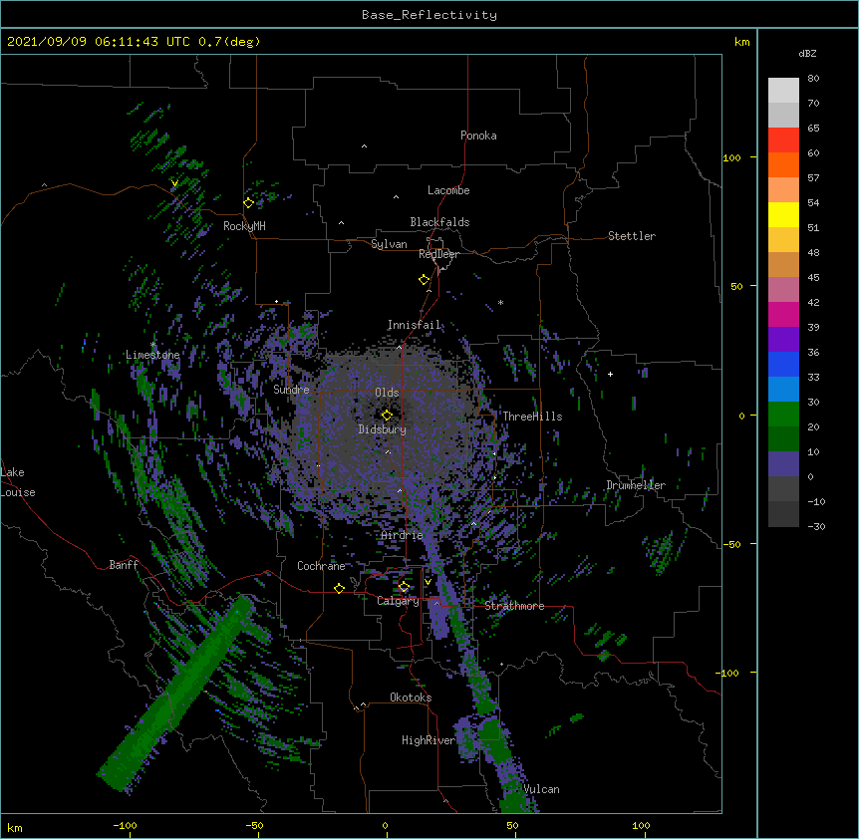Viewport: 859px width, 839px height.
Task: Click the Ponoka label
Action: tap(478, 136)
